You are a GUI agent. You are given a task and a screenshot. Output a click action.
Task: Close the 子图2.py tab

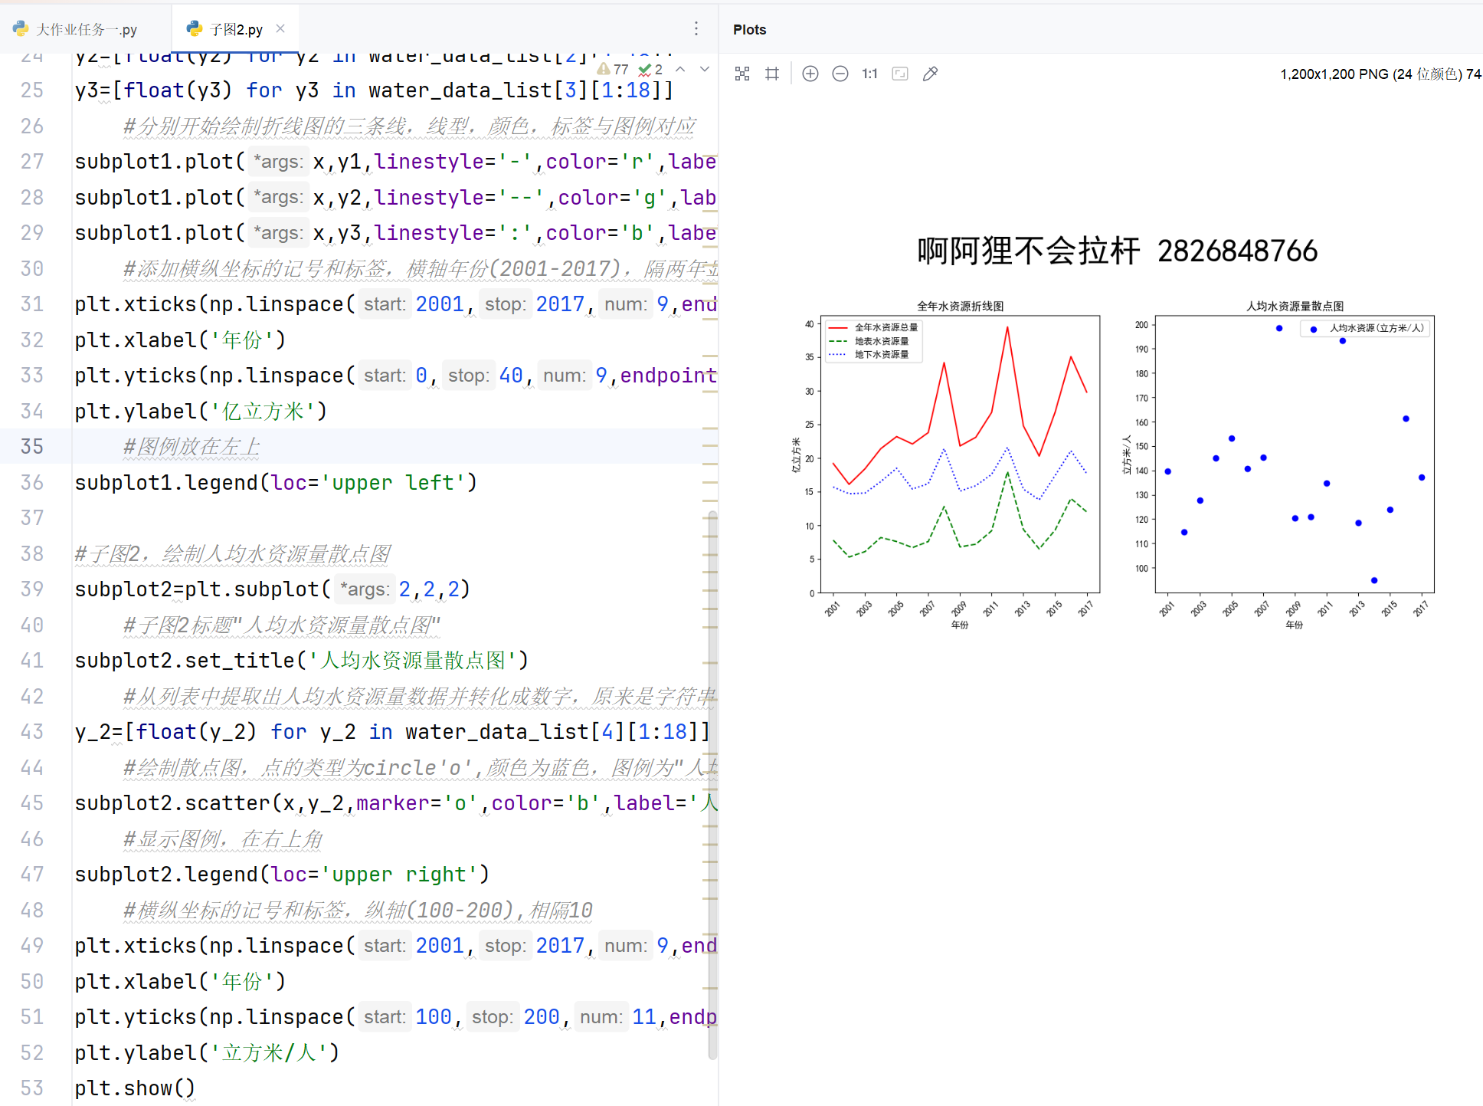[x=280, y=28]
